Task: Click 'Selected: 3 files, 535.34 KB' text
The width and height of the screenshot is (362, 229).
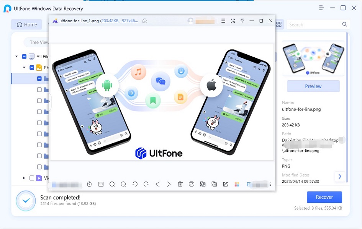Action: (318, 208)
